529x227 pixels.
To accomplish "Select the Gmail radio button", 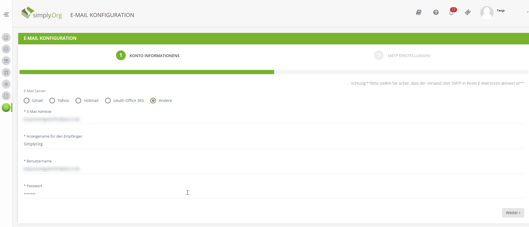I will [x=26, y=101].
